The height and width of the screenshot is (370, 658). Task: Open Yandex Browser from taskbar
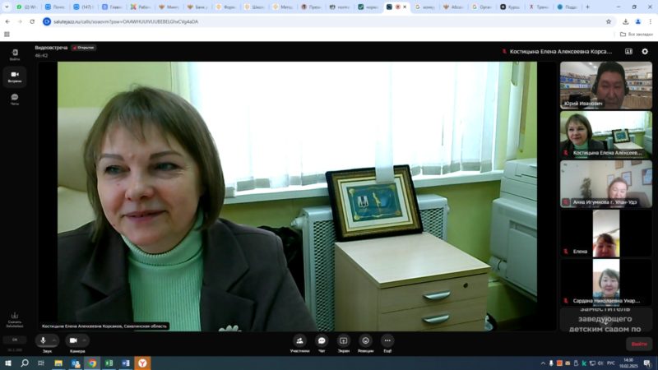point(142,363)
